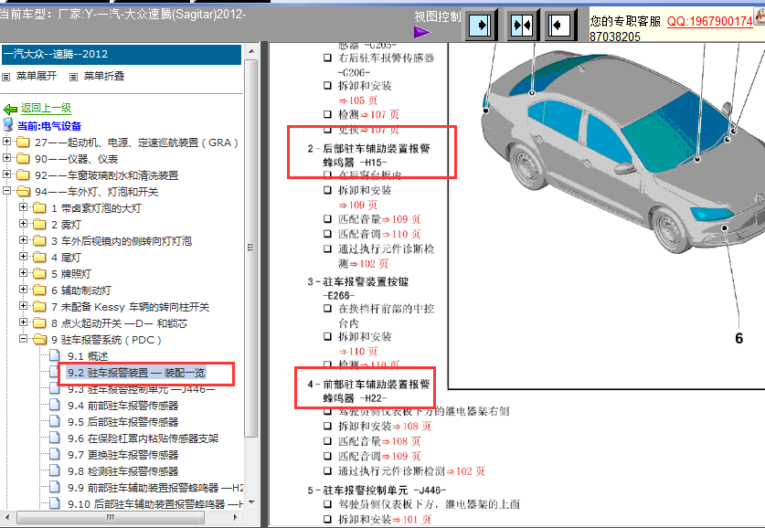Image resolution: width=765 pixels, height=528 pixels.
Task: Click the tree horizontal scrollbar right arrow
Action: (x=236, y=517)
